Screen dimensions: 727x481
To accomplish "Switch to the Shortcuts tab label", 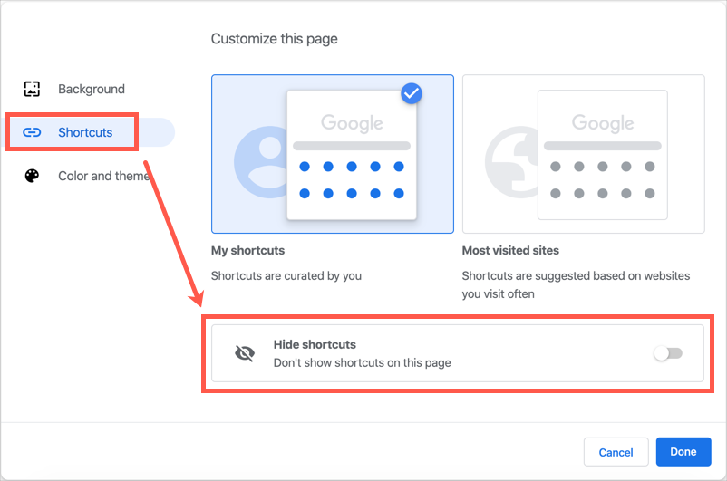I will pos(85,132).
